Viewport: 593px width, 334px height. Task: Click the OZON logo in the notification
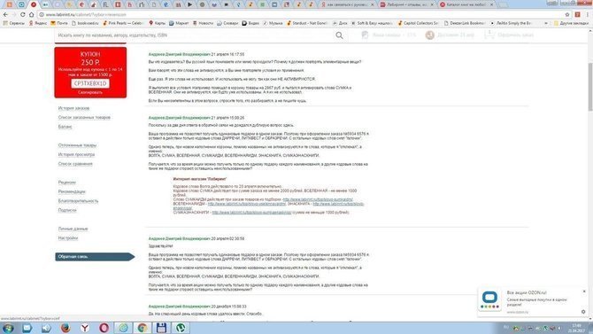point(489,299)
